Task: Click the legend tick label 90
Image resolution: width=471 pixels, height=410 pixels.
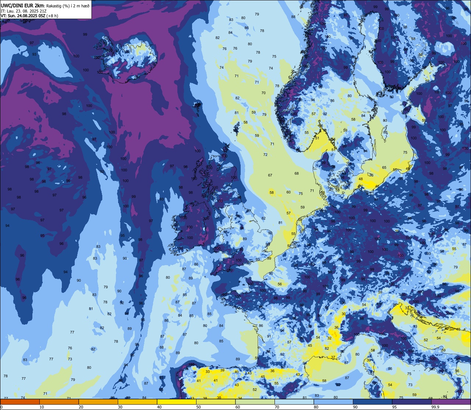Action: click(355, 407)
